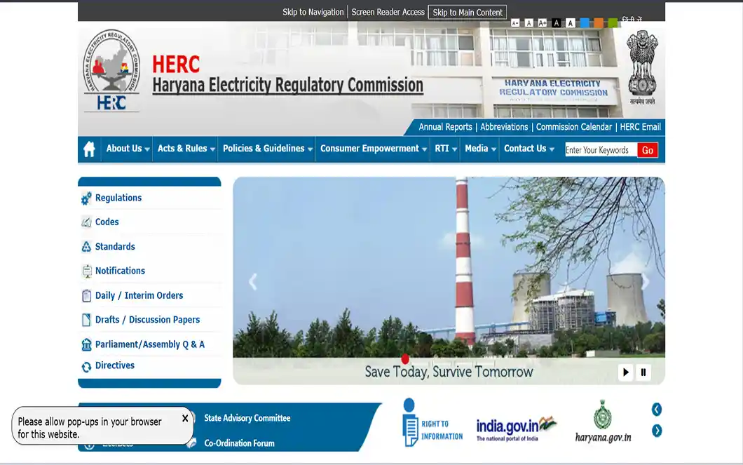Image resolution: width=743 pixels, height=465 pixels.
Task: Open Daily / Interim Orders sidebar link
Action: [x=139, y=295]
